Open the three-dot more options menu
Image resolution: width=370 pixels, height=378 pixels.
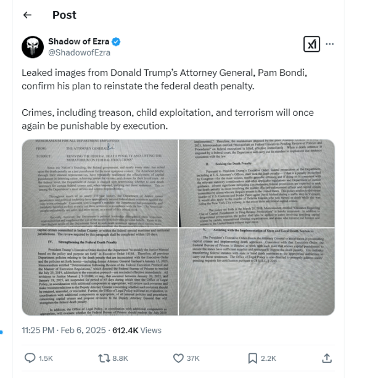point(330,44)
